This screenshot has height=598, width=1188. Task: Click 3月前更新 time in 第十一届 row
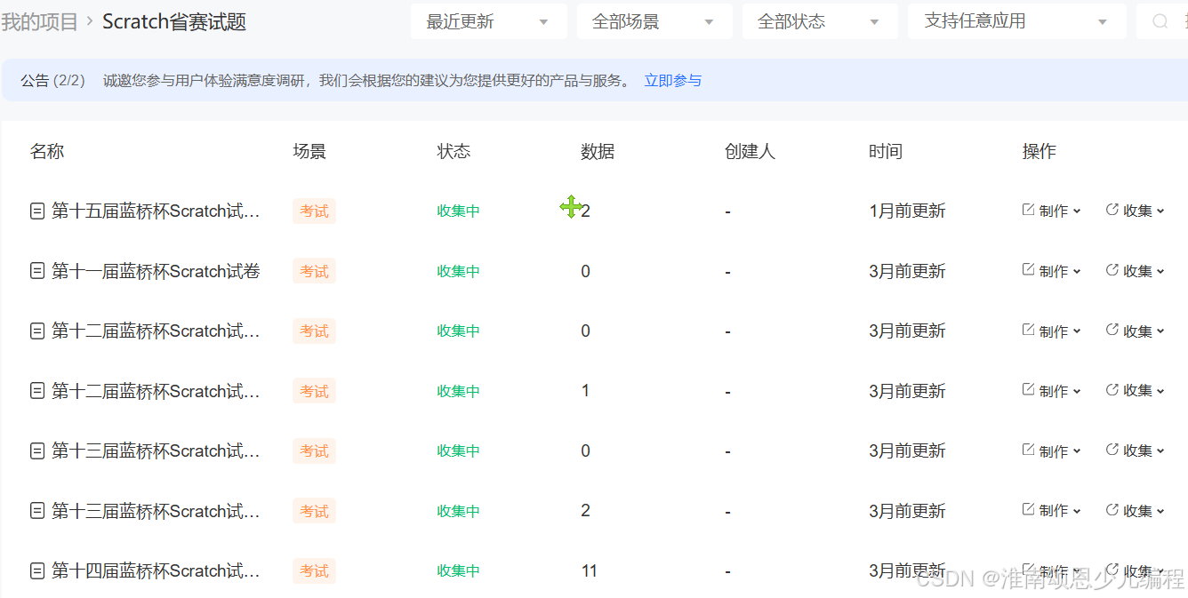[x=907, y=271]
